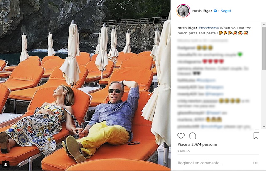Open the 6 ORE FA timestamp link
Viewport: 266px width, 171px height.
184,151
